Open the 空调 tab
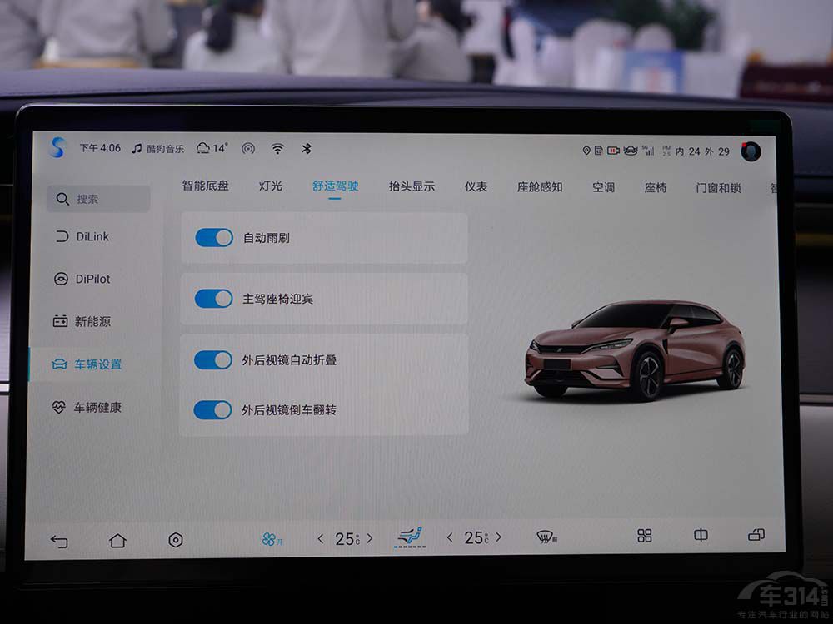The height and width of the screenshot is (624, 833). click(x=603, y=187)
